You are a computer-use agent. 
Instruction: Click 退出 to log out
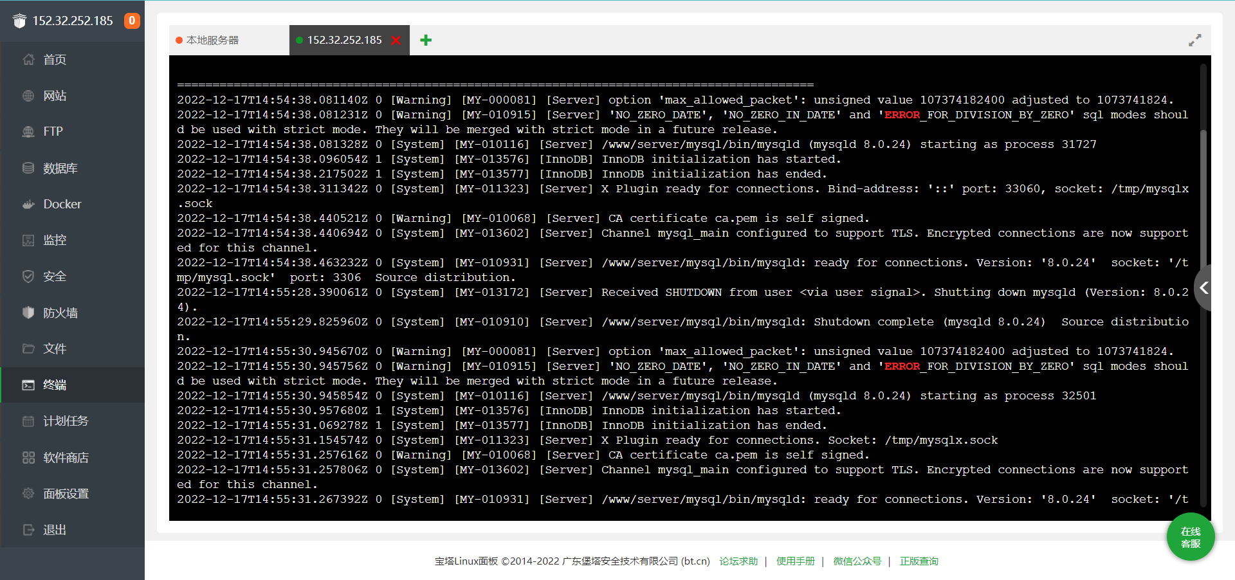click(x=72, y=530)
